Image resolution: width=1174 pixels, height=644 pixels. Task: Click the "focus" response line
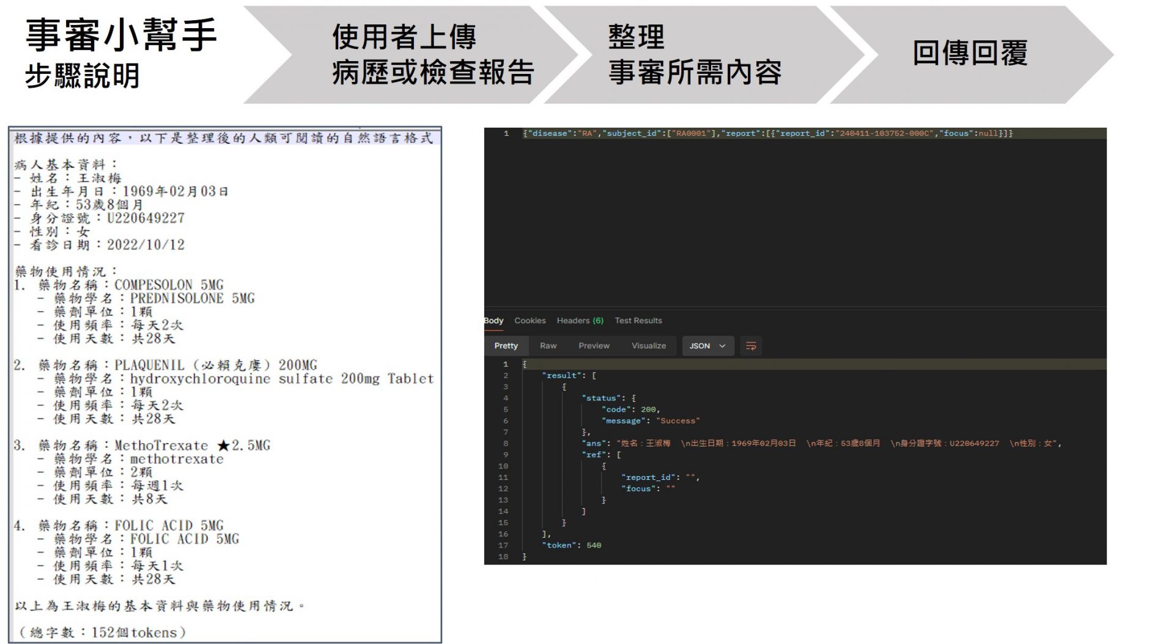click(x=648, y=488)
